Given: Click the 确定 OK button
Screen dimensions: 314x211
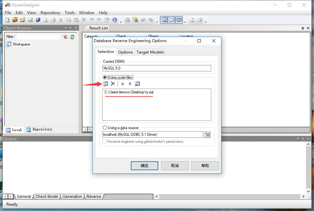Looking at the screenshot, I should [145, 166].
